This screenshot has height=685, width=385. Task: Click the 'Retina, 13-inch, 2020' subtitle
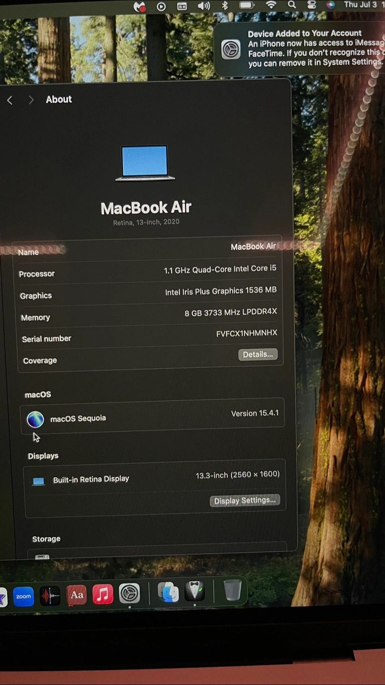146,222
